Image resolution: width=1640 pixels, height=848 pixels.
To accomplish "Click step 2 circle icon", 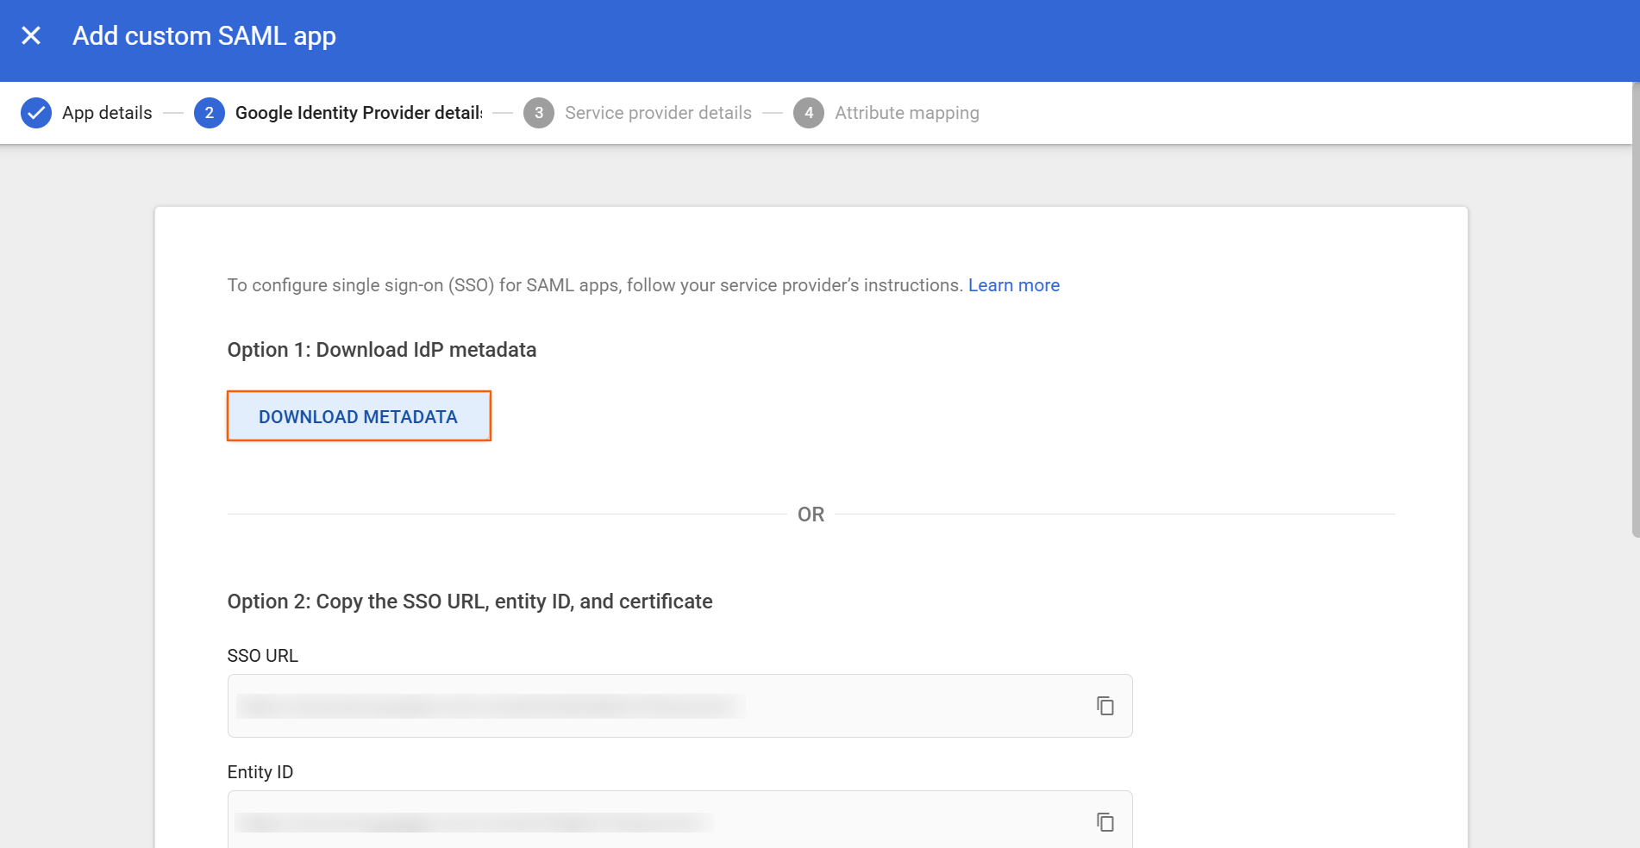I will [210, 113].
